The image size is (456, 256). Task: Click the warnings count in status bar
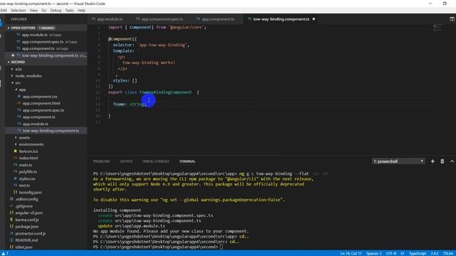click(x=5, y=253)
